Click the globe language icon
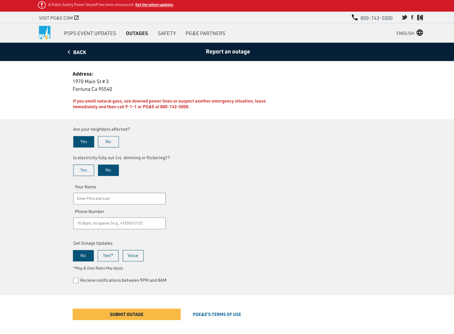454x334 pixels. [419, 33]
